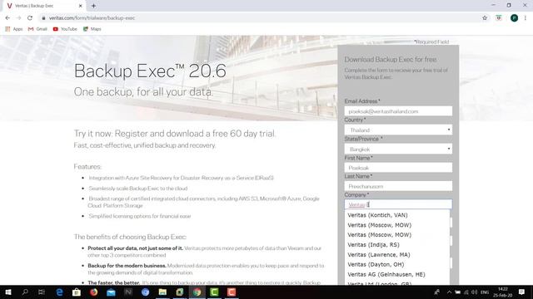Select the Veritas Backup Exec tab
The image size is (533, 299).
(x=43, y=6)
